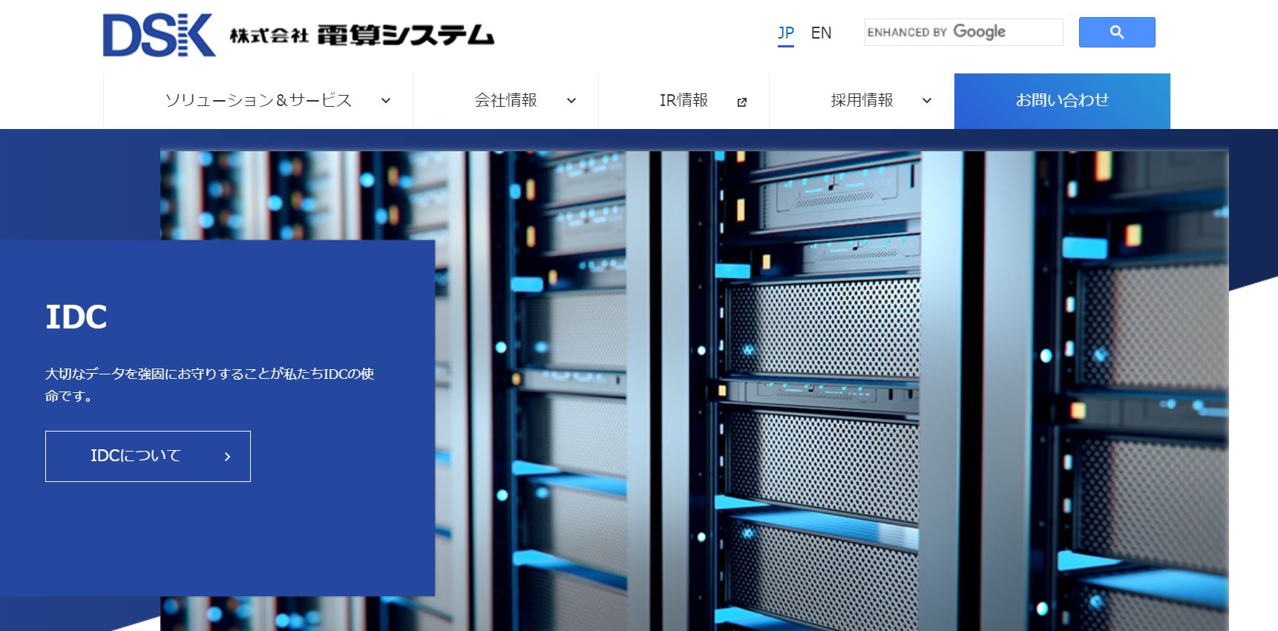The width and height of the screenshot is (1278, 631).
Task: Click the arrow in IDCについて button
Action: click(x=227, y=457)
